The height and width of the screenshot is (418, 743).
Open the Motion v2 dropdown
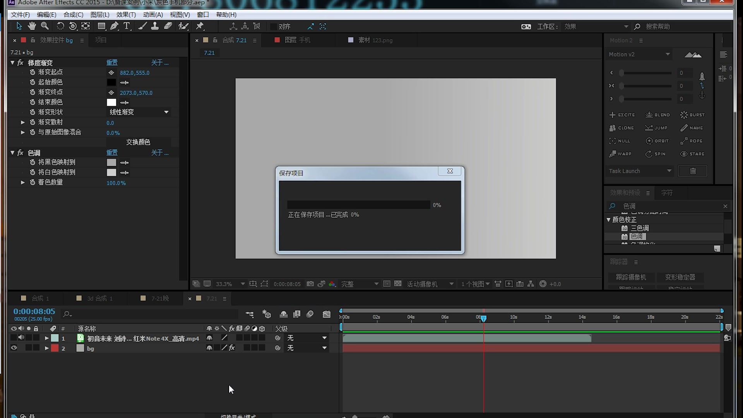[639, 55]
